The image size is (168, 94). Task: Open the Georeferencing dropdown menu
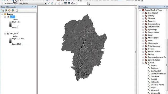pyautogui.click(x=10, y=3)
